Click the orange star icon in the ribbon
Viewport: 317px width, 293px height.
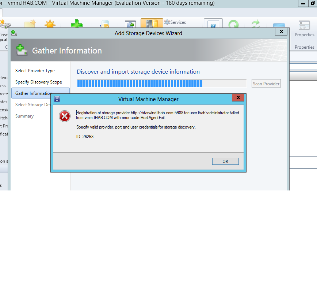[x=50, y=24]
